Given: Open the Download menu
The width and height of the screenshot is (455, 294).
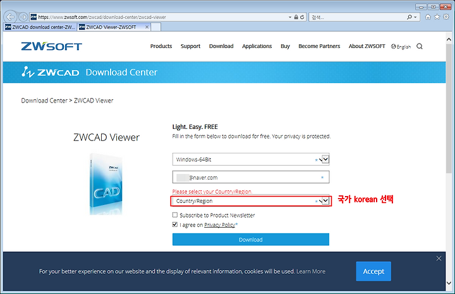Looking at the screenshot, I should pos(221,46).
